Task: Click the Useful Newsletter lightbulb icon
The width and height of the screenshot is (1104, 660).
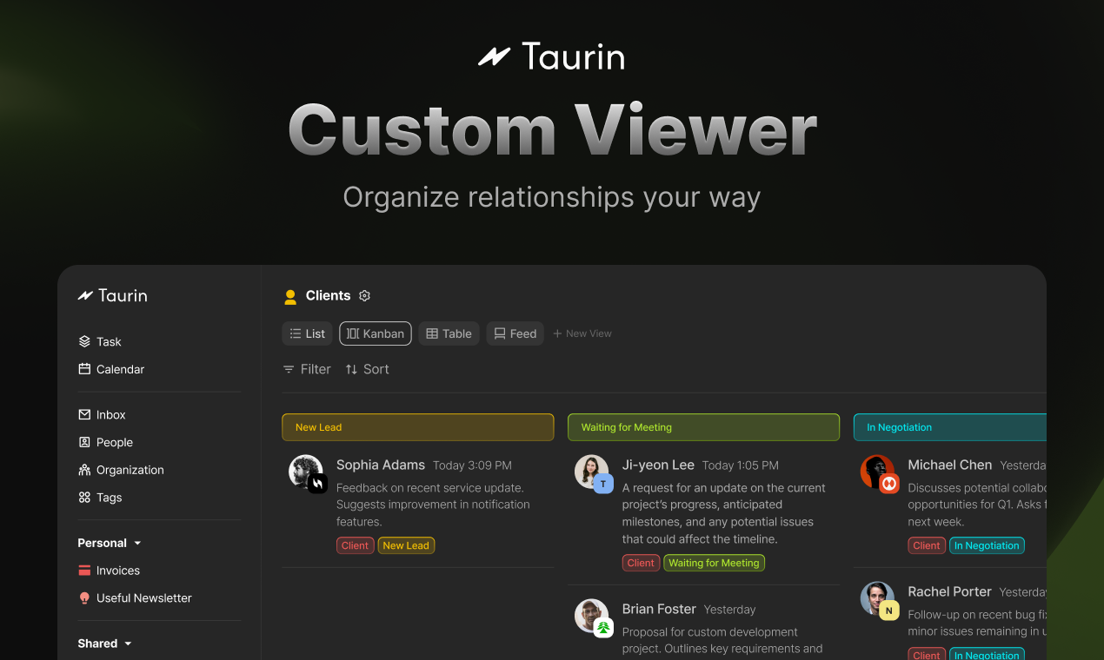Action: point(84,598)
